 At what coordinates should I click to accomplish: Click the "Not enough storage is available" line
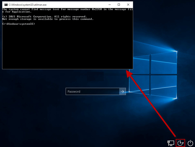tap(48, 19)
